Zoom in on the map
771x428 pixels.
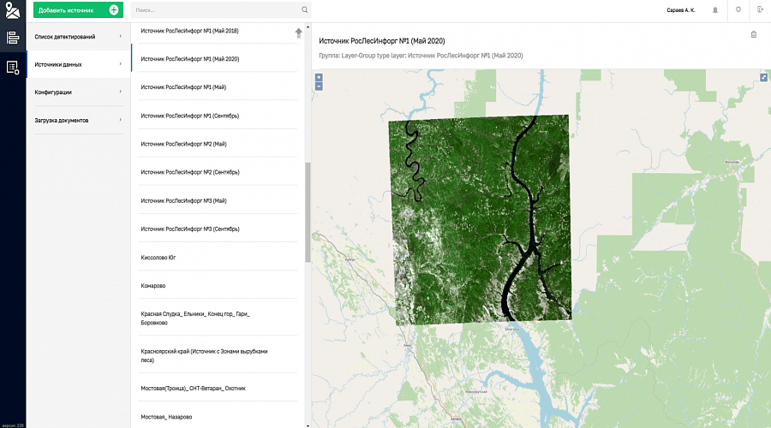(x=319, y=77)
